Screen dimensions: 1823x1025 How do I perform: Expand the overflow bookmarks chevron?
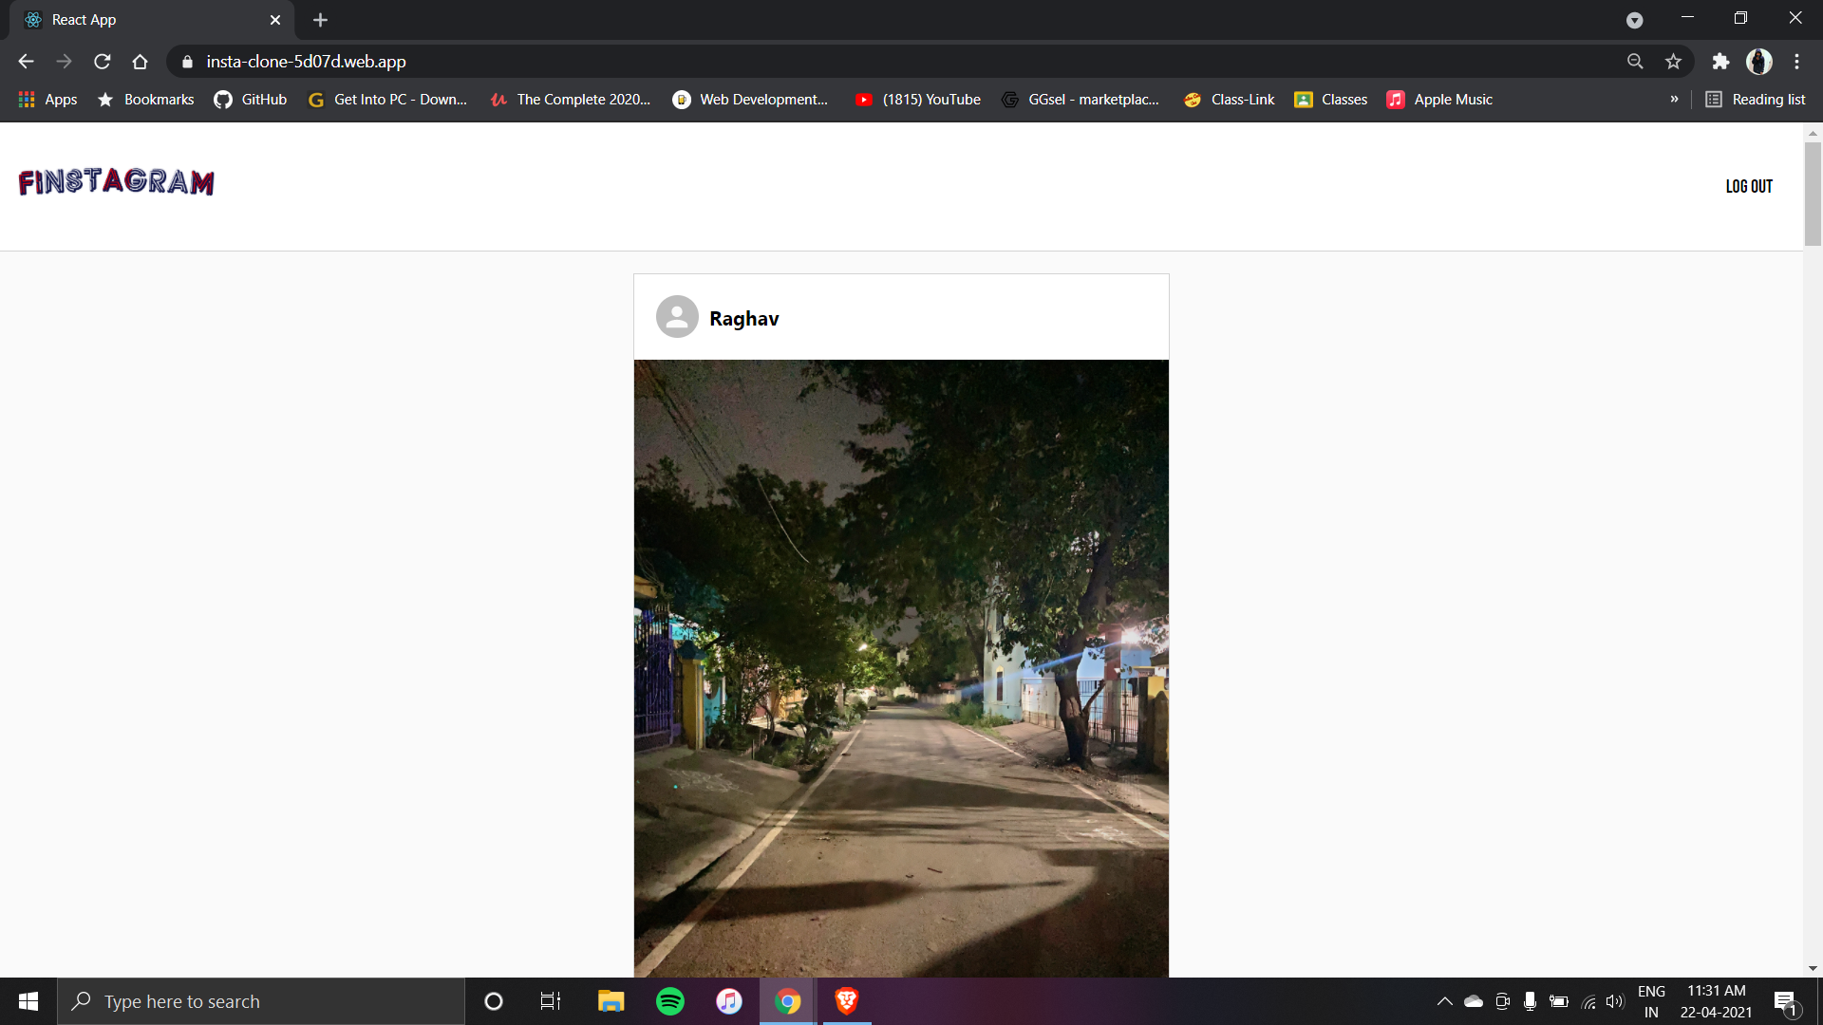(1675, 99)
